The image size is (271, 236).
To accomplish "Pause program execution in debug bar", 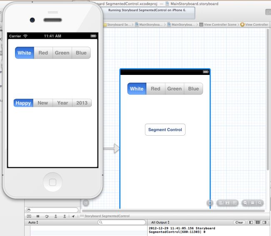I will (x=38, y=216).
